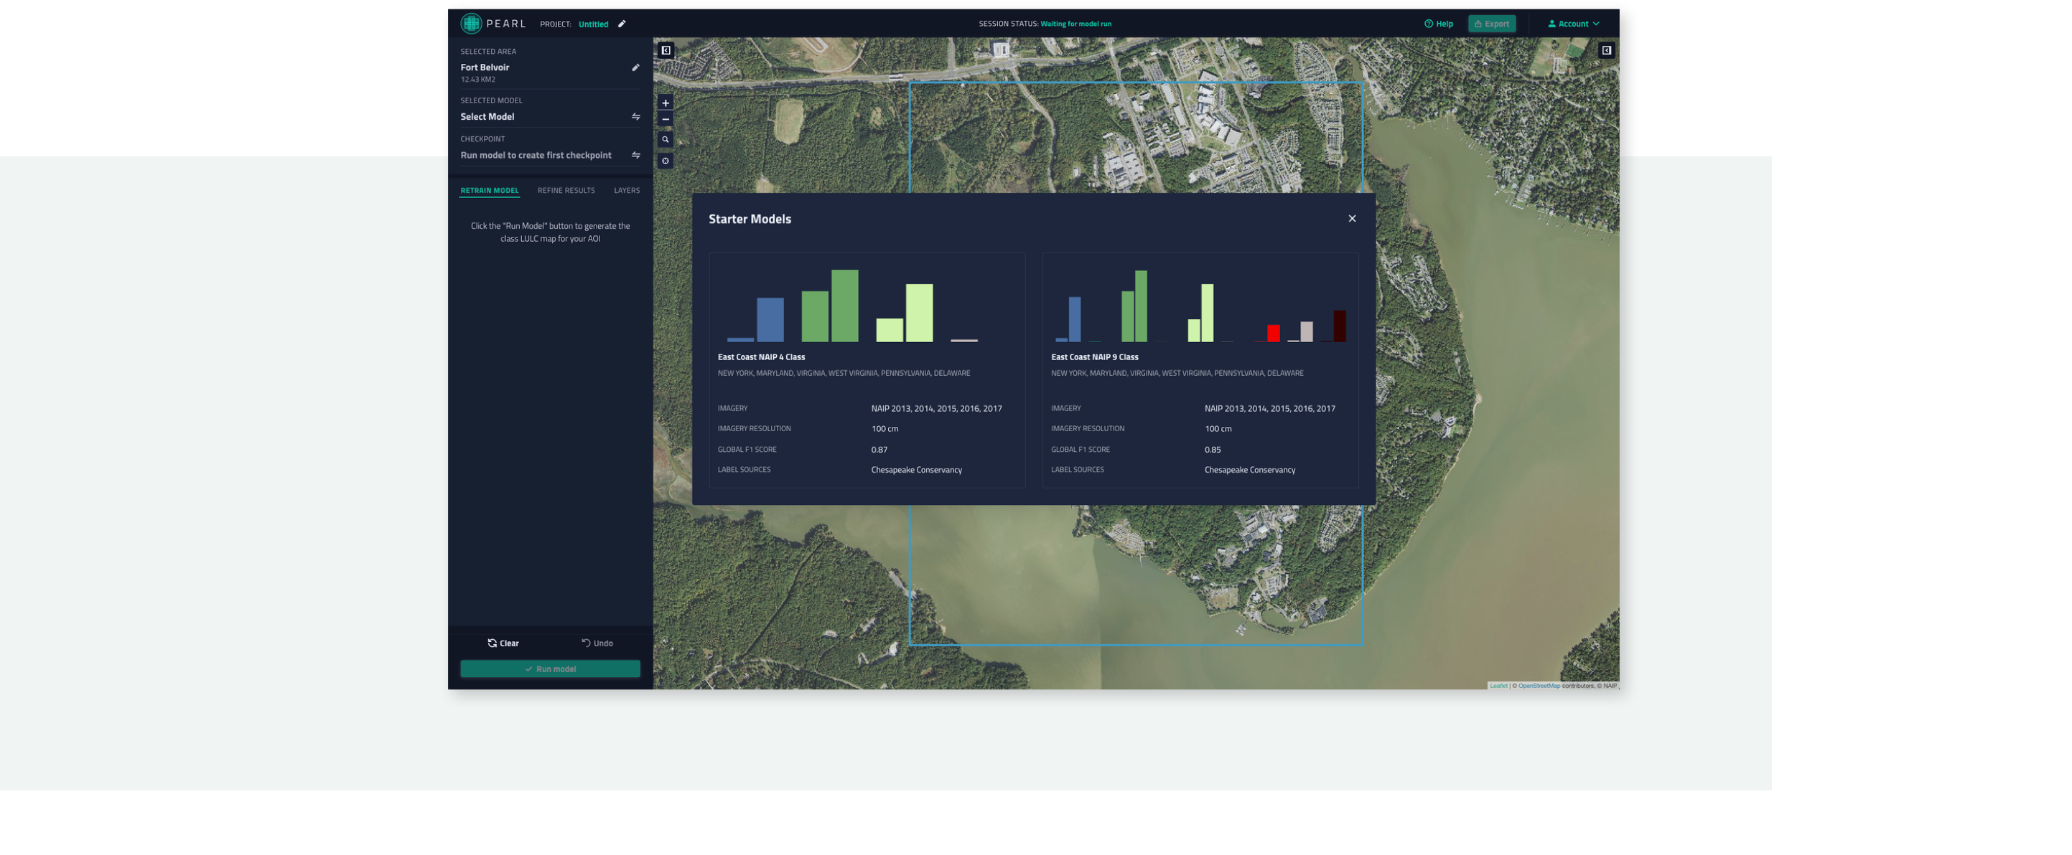
Task: Collapse the left sidebar panel
Action: pyautogui.click(x=666, y=51)
